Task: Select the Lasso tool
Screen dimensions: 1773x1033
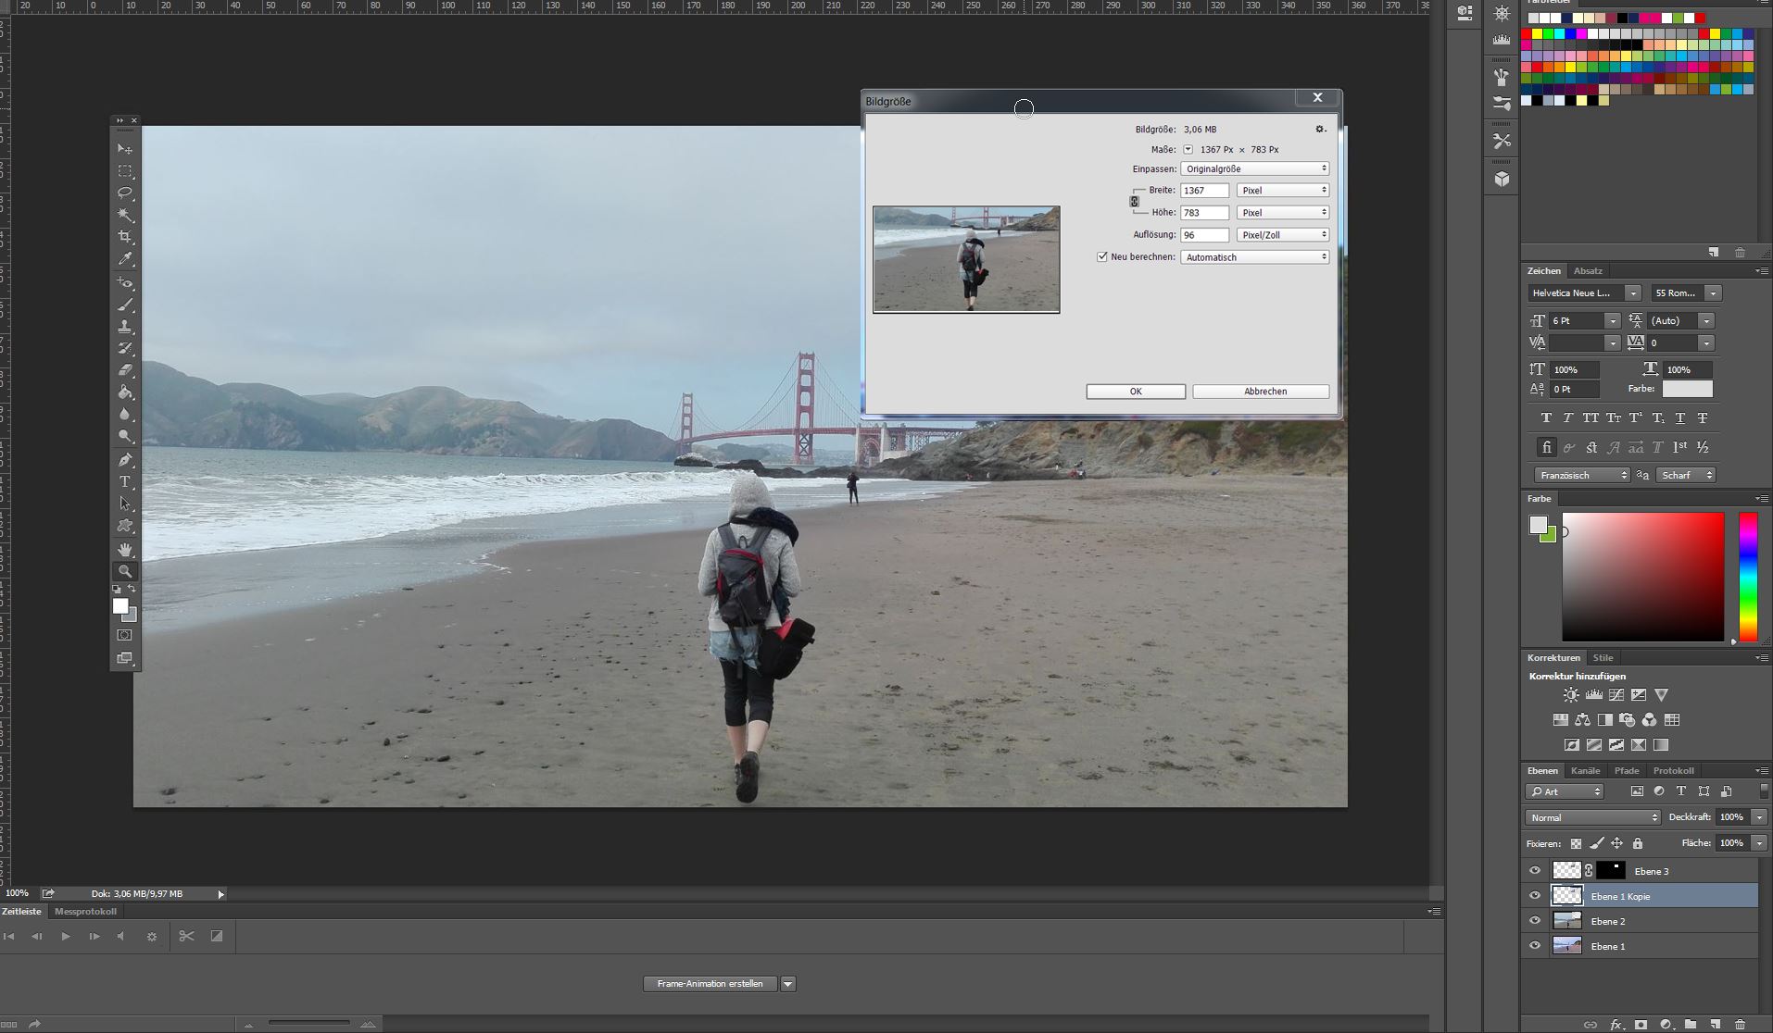Action: point(125,193)
